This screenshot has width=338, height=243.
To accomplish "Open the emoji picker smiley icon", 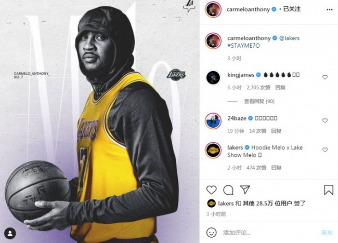I will (211, 233).
